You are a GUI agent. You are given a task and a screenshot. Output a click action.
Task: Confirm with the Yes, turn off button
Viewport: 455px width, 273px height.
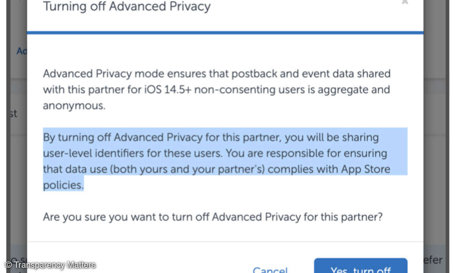pyautogui.click(x=361, y=266)
